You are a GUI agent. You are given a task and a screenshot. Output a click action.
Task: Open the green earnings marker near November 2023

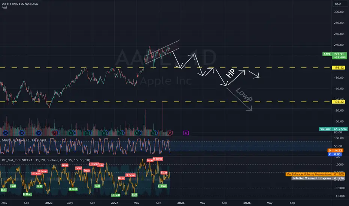pos(104,133)
